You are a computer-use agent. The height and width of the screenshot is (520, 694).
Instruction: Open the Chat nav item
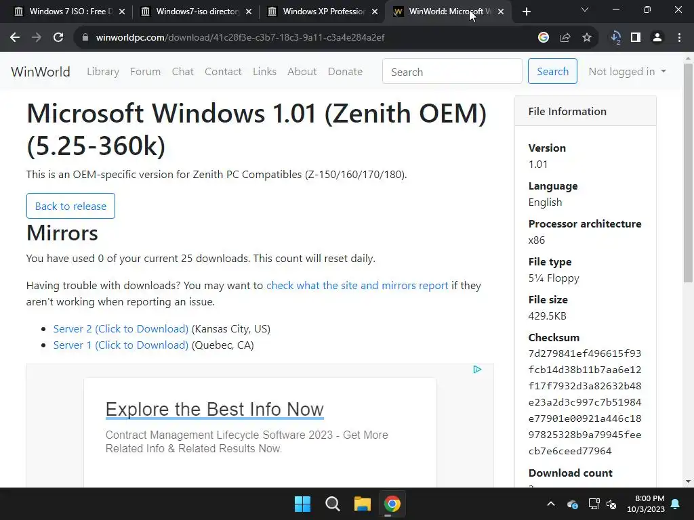point(183,72)
